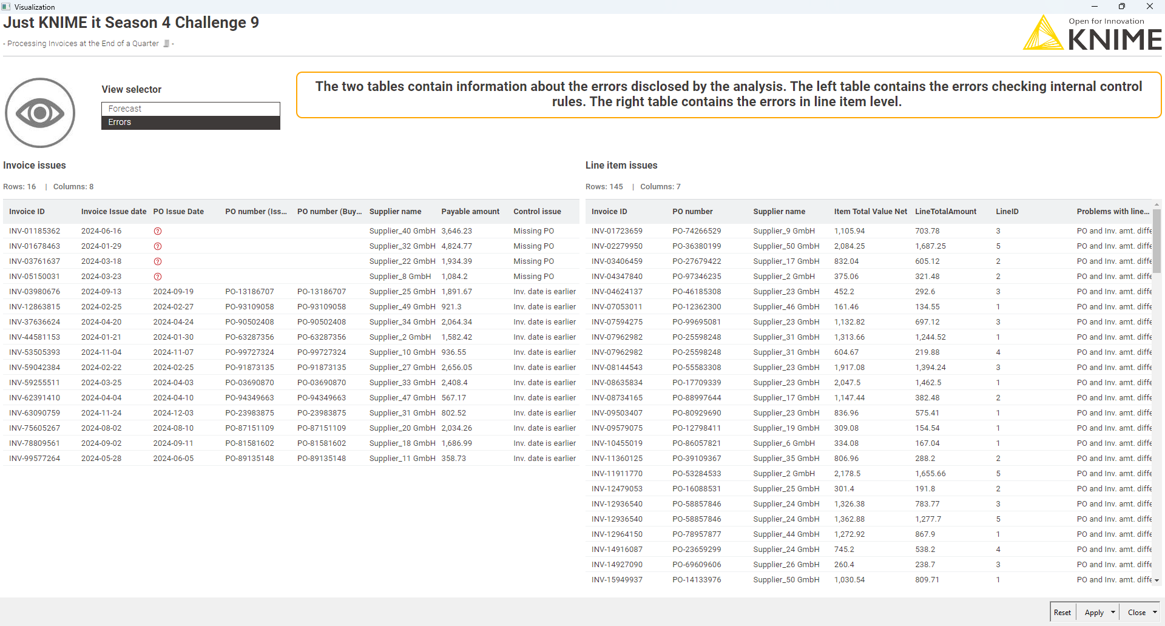The height and width of the screenshot is (626, 1165).
Task: Sort by Invoice ID in Invoice issues
Action: pyautogui.click(x=27, y=212)
